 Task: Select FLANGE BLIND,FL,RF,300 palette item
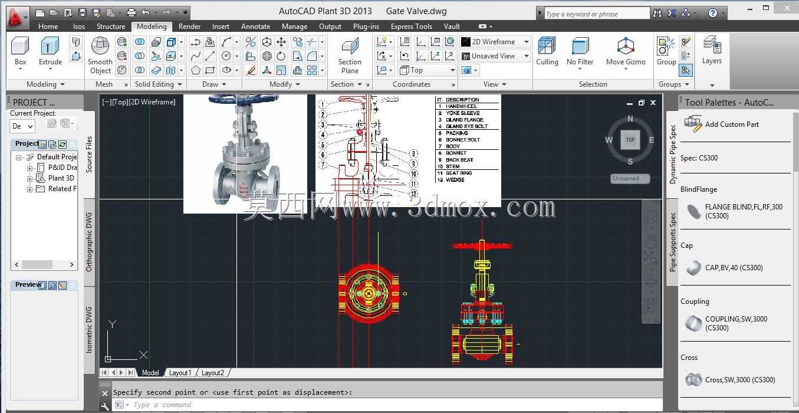[734, 211]
